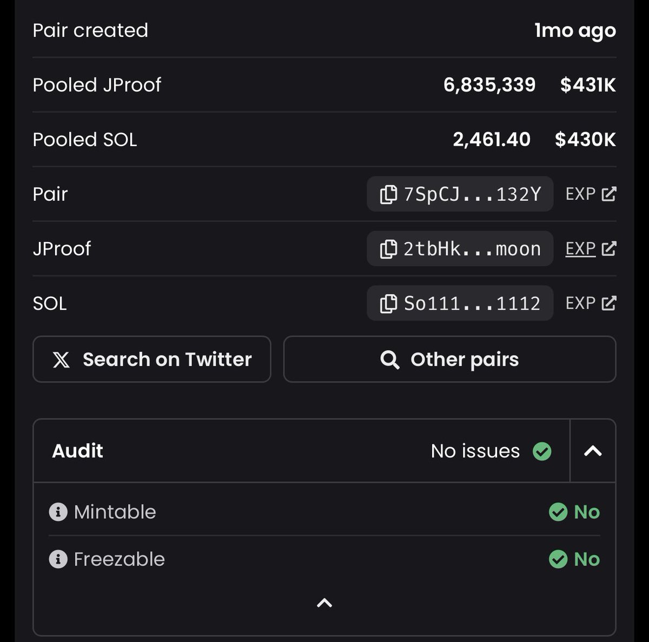Click the Freezable green No status
The height and width of the screenshot is (642, 649).
(574, 559)
